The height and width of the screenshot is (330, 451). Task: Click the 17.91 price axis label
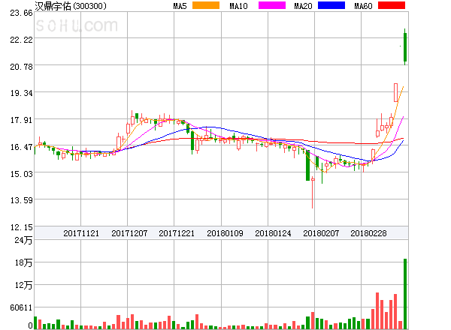[21, 120]
